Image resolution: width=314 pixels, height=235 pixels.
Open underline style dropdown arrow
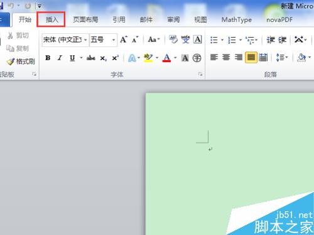[x=81, y=58]
